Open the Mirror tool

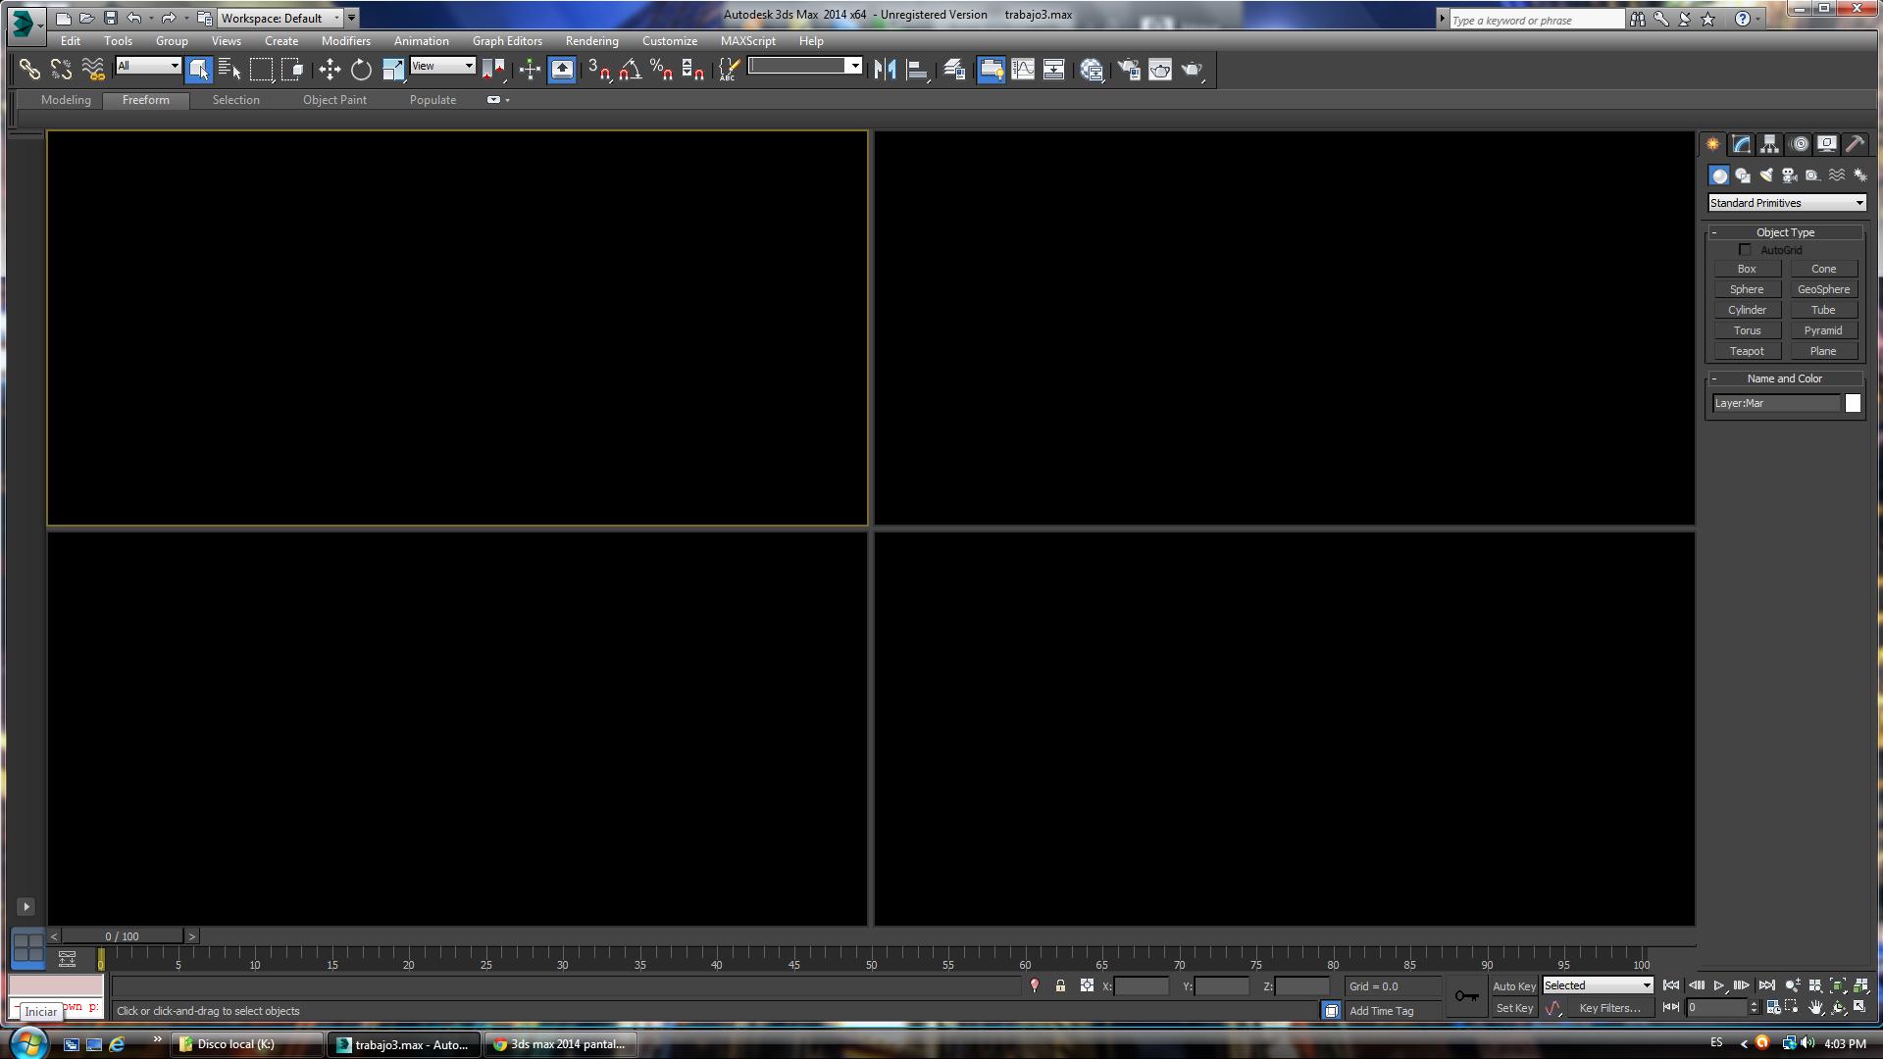pos(885,70)
